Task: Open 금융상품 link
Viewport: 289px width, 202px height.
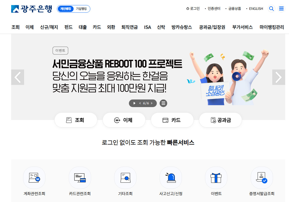Action: pyautogui.click(x=235, y=9)
